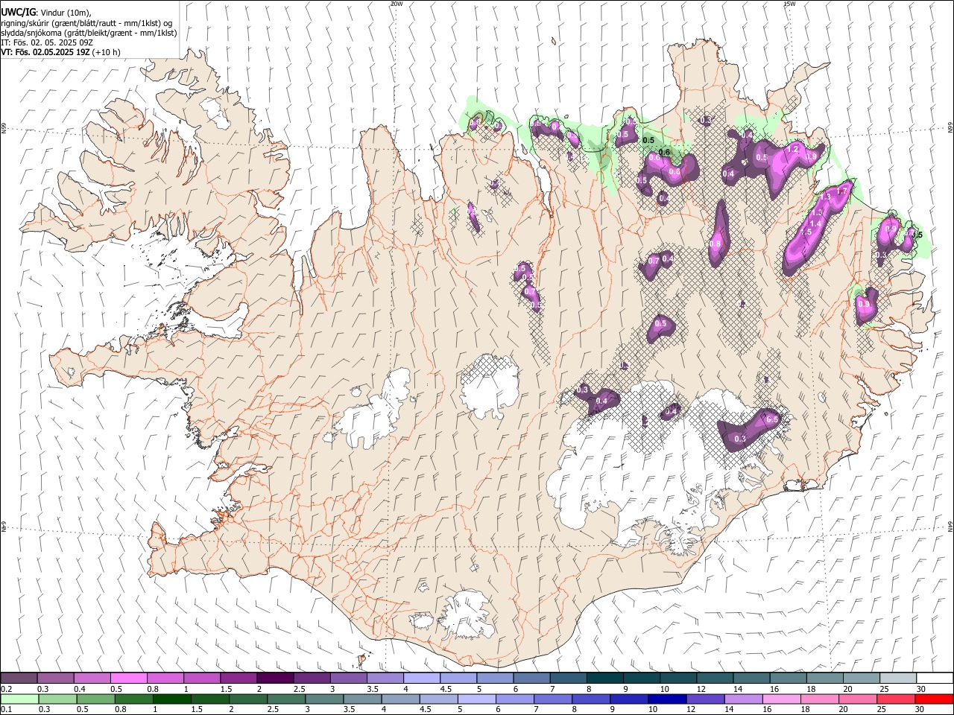The width and height of the screenshot is (954, 715).
Task: Click the '15W' longitude label
Action: coord(789,4)
